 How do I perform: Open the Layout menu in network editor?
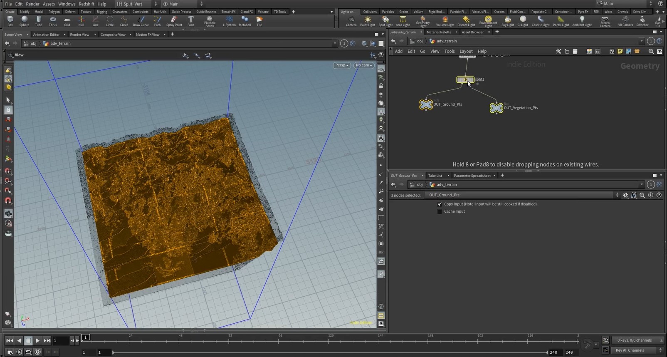pos(466,51)
